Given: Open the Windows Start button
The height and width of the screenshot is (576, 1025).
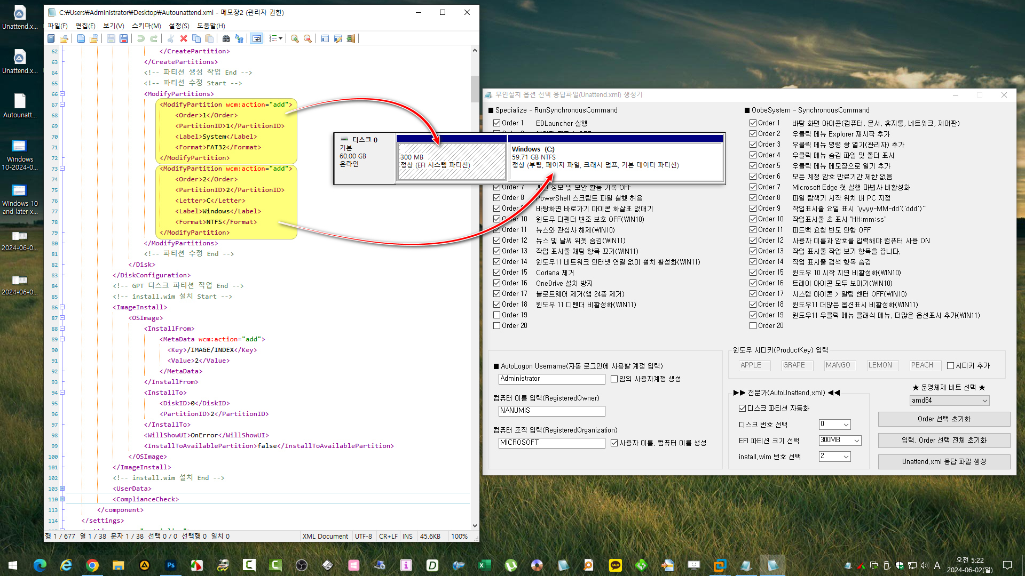Looking at the screenshot, I should click(13, 565).
